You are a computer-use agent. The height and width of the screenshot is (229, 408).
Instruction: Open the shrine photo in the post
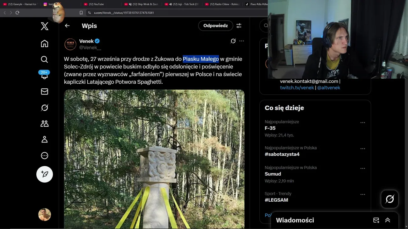coord(154,159)
